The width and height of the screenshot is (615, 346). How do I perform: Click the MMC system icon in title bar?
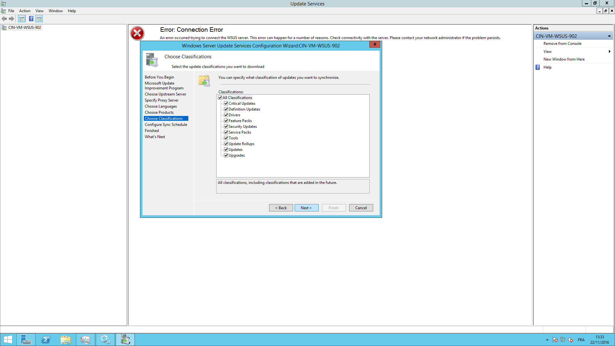point(3,4)
